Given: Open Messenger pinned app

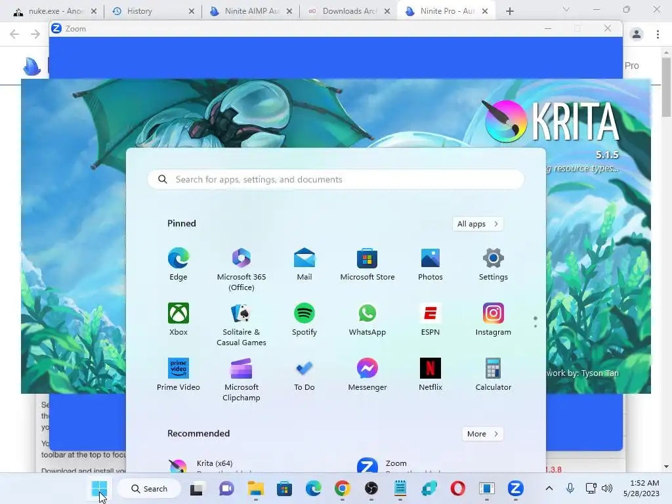Looking at the screenshot, I should click(367, 374).
